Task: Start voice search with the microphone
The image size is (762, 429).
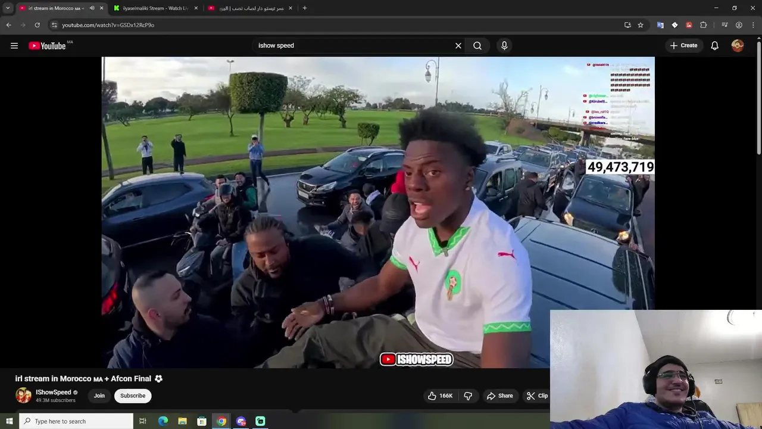Action: (504, 45)
